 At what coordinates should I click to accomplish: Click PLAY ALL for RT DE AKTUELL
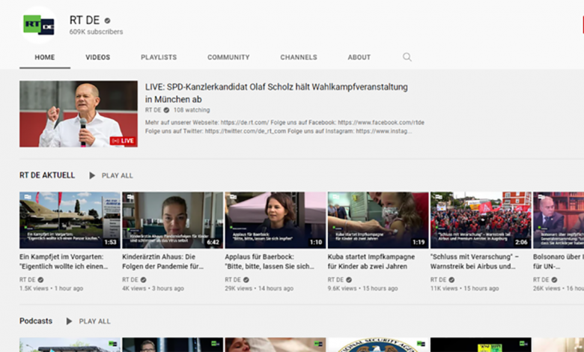pyautogui.click(x=118, y=175)
